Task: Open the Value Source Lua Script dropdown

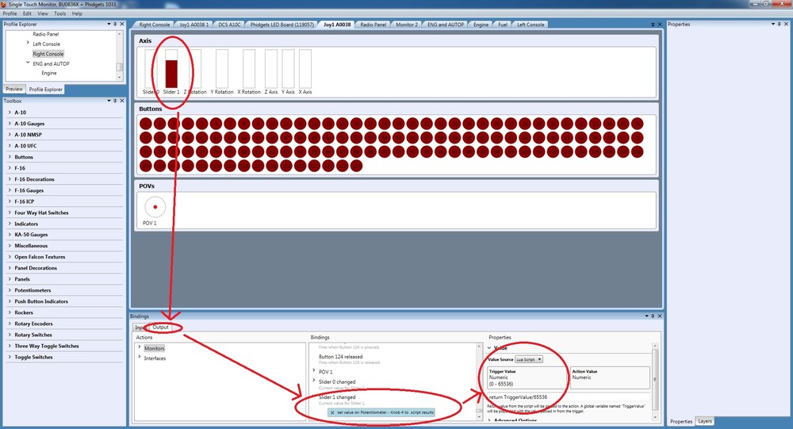Action: 529,359
